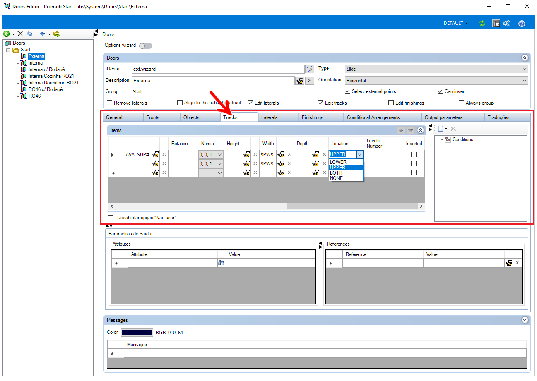The height and width of the screenshot is (381, 537).
Task: Collapse the Messages section using its chevron
Action: (525, 320)
